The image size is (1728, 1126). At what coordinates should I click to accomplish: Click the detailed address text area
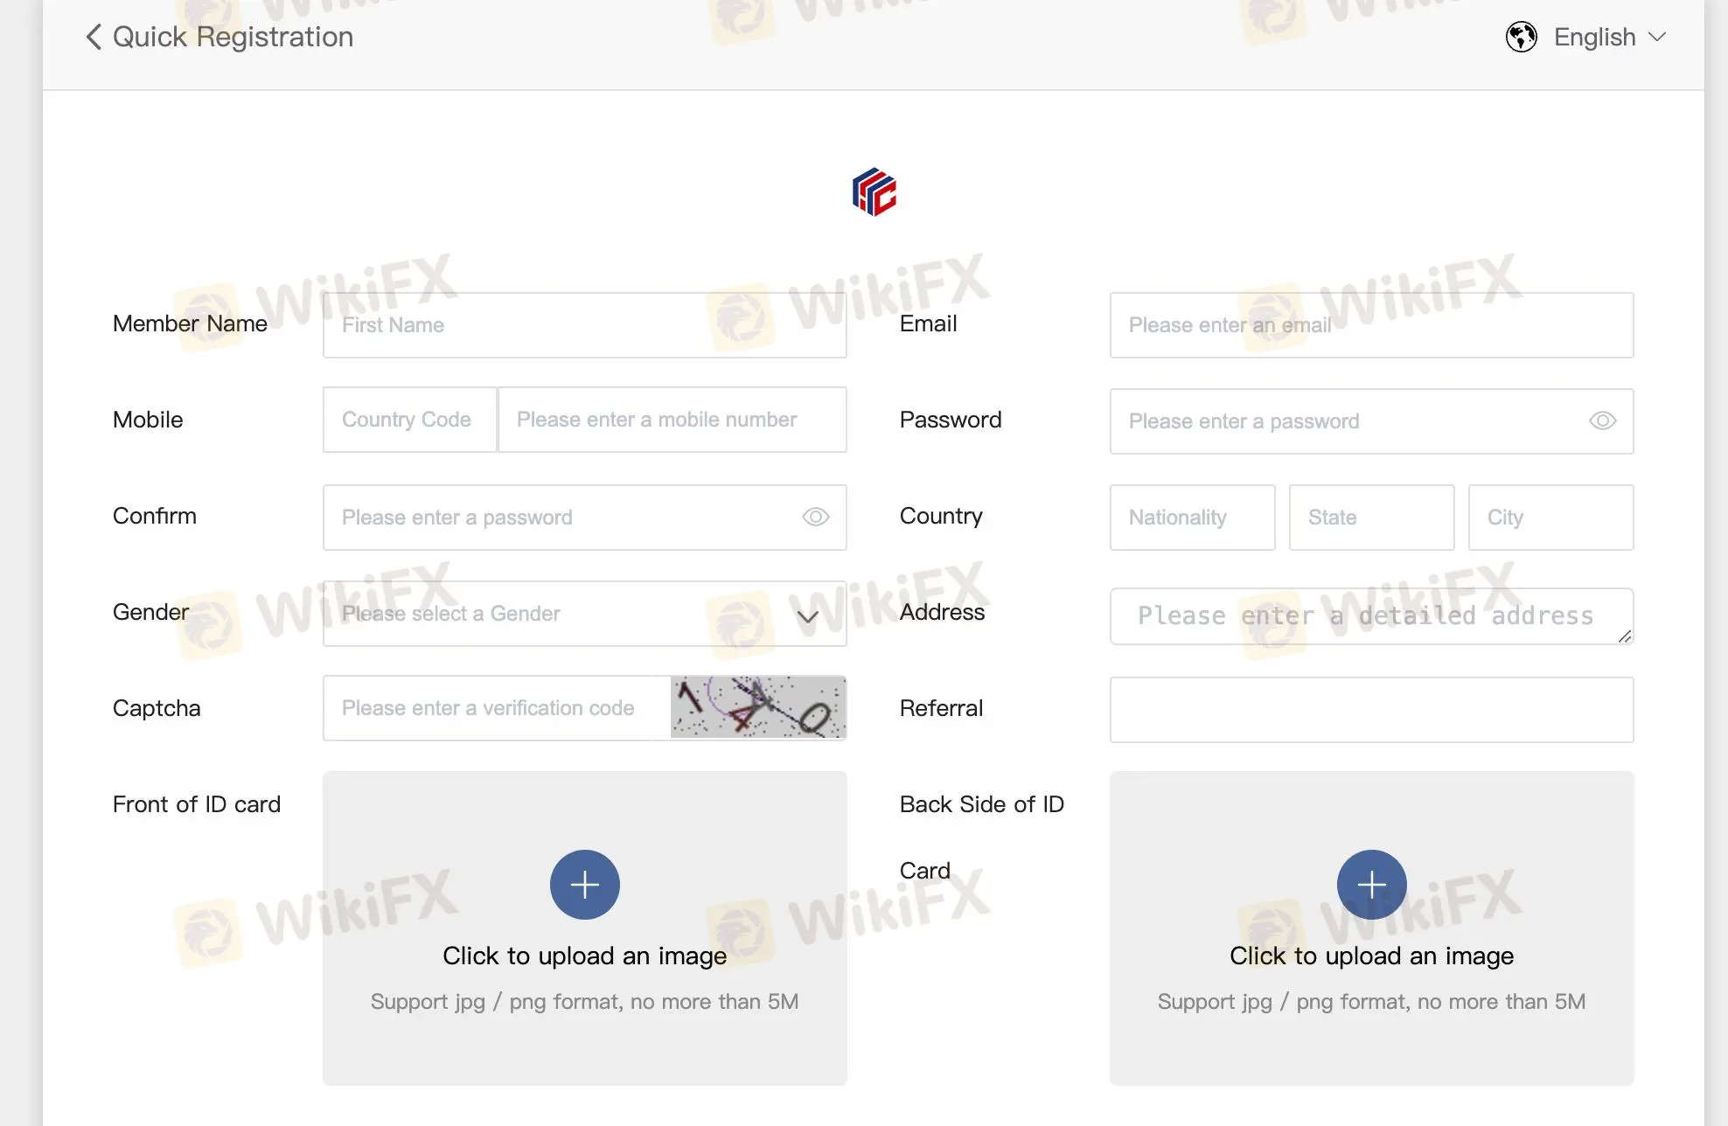1370,614
